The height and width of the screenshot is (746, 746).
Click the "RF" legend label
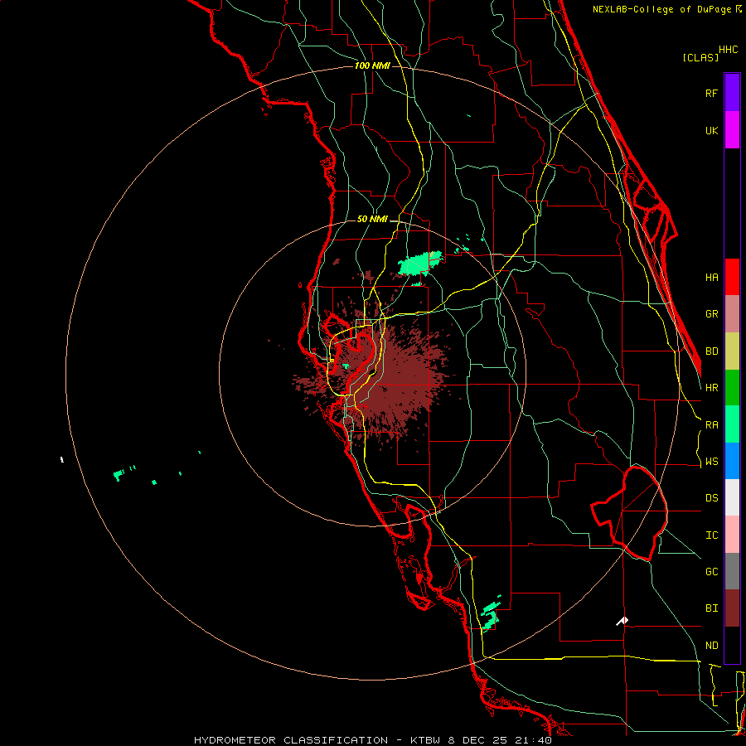point(711,93)
